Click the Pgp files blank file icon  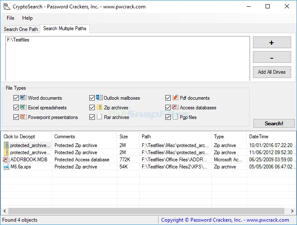[x=175, y=117]
